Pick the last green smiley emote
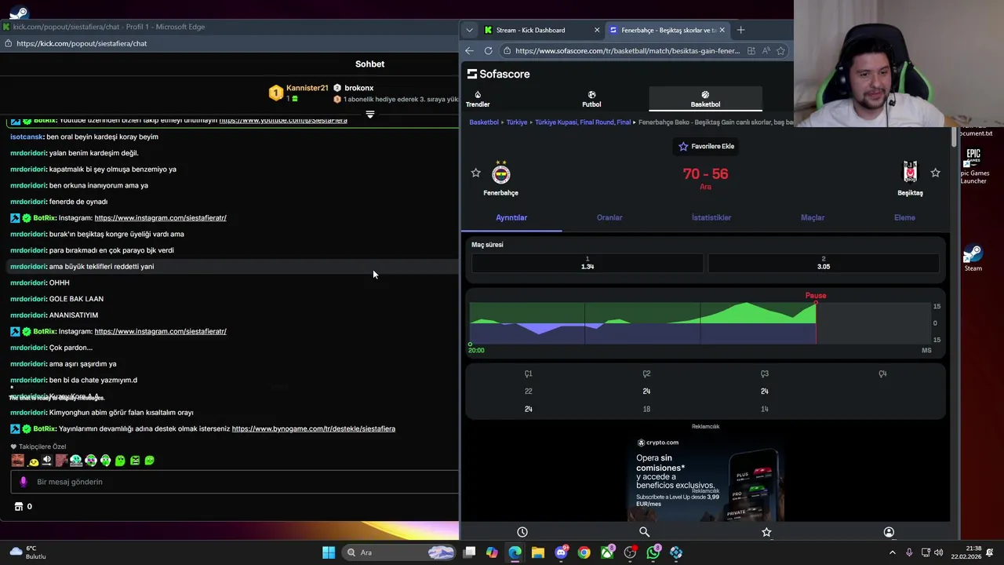The height and width of the screenshot is (565, 1004). (x=149, y=461)
